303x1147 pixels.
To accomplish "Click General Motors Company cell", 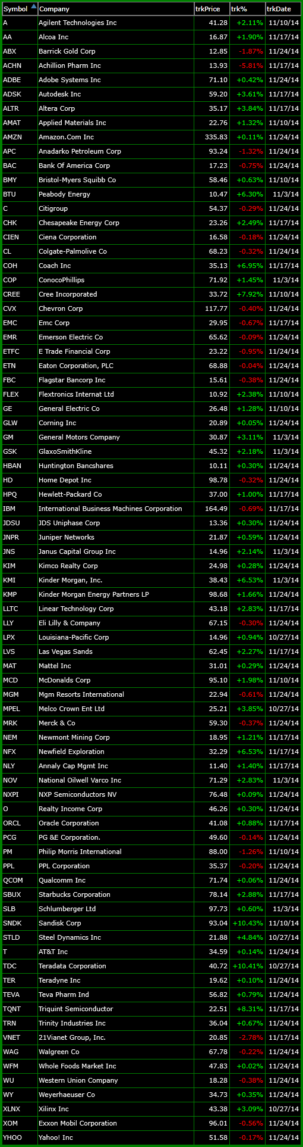I will [116, 437].
